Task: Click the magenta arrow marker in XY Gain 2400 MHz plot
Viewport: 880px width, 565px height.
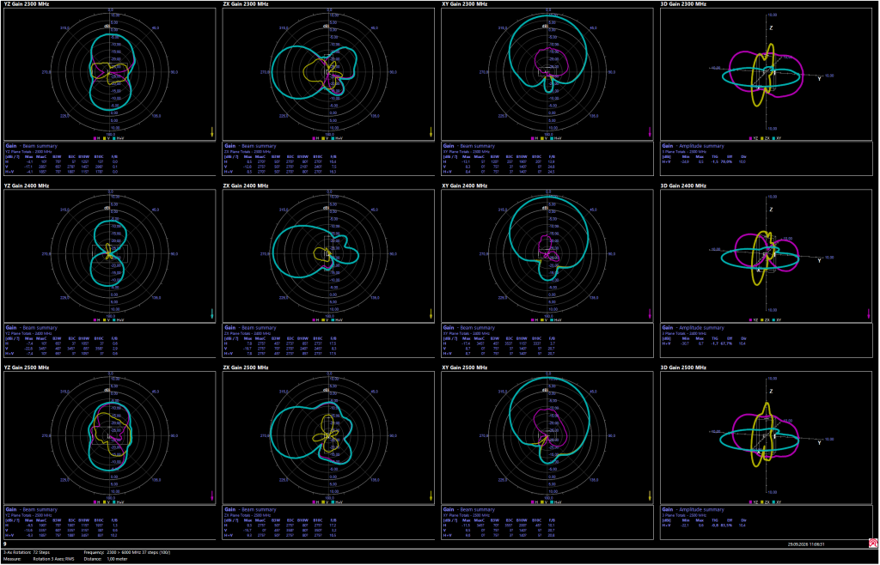Action: (650, 314)
